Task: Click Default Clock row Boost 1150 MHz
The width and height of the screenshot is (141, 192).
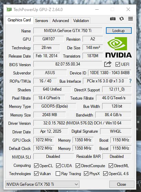Action: 121,148
